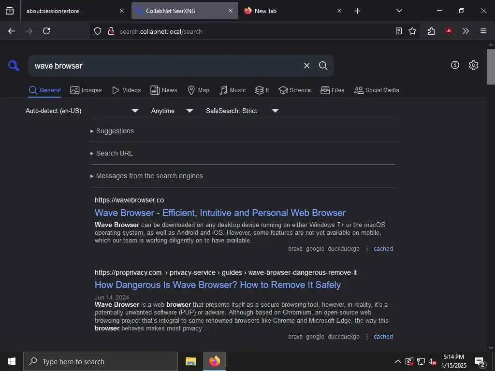Image resolution: width=495 pixels, height=371 pixels.
Task: Click the SearXNG magnifier logo
Action: point(14,66)
